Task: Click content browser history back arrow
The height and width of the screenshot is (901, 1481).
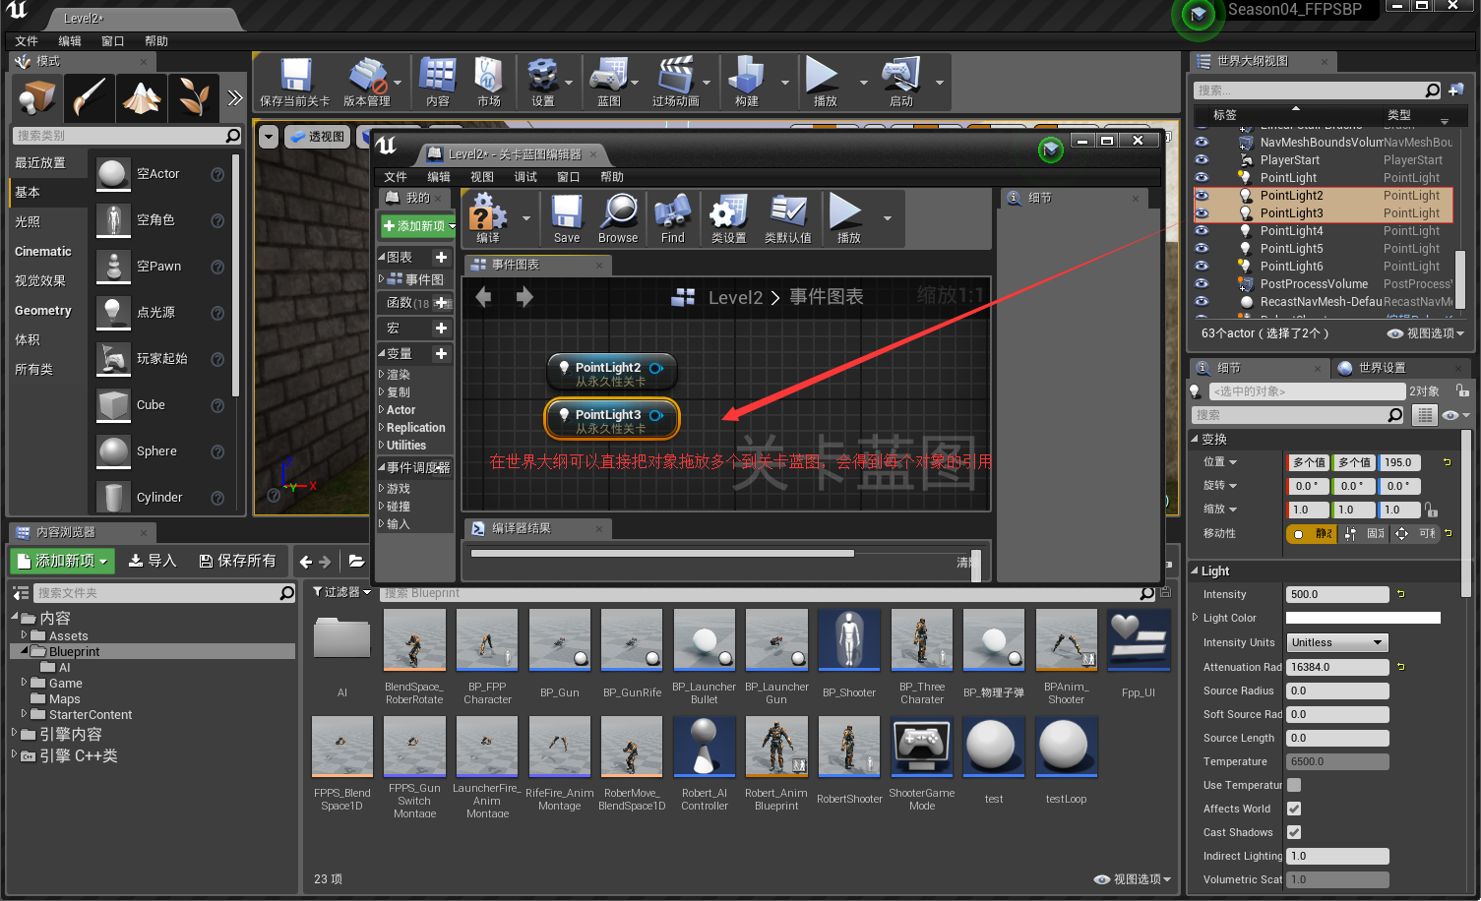Action: pos(306,562)
